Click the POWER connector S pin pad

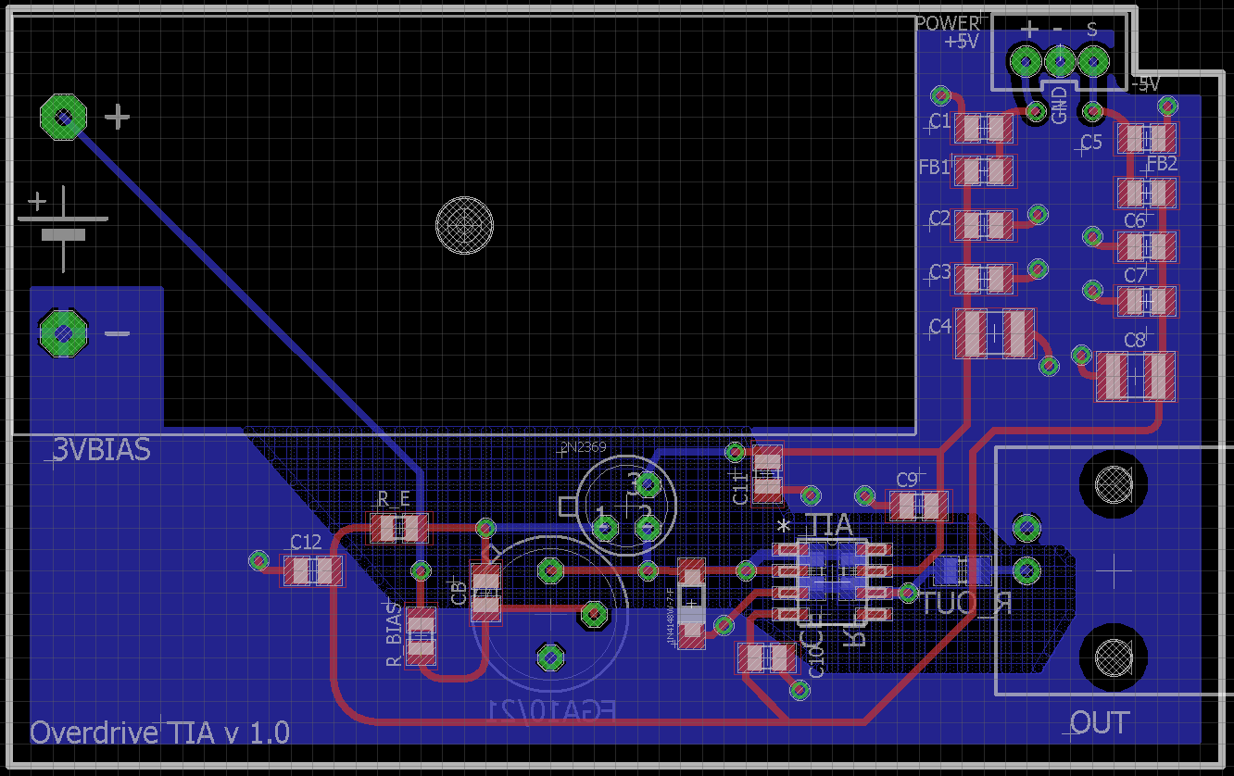pyautogui.click(x=1093, y=62)
